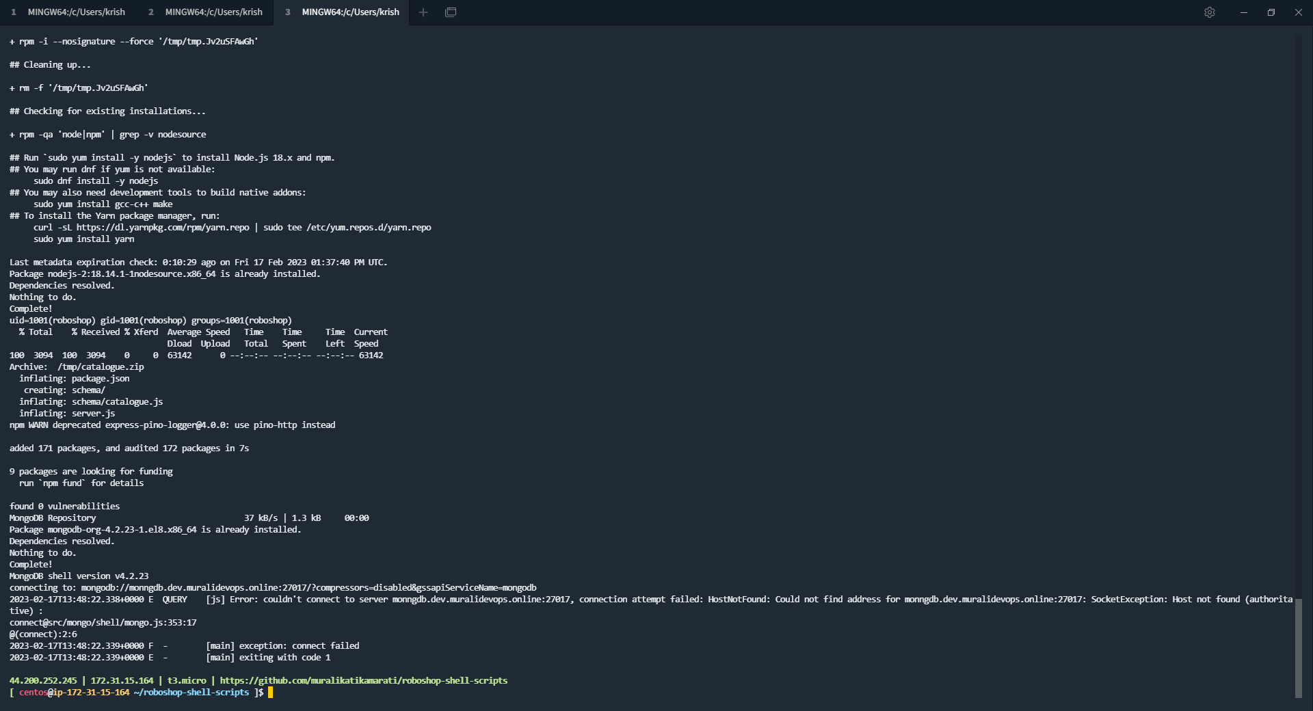Image resolution: width=1313 pixels, height=711 pixels.
Task: Click '## Checking for existing installations...' line
Action: 107,111
